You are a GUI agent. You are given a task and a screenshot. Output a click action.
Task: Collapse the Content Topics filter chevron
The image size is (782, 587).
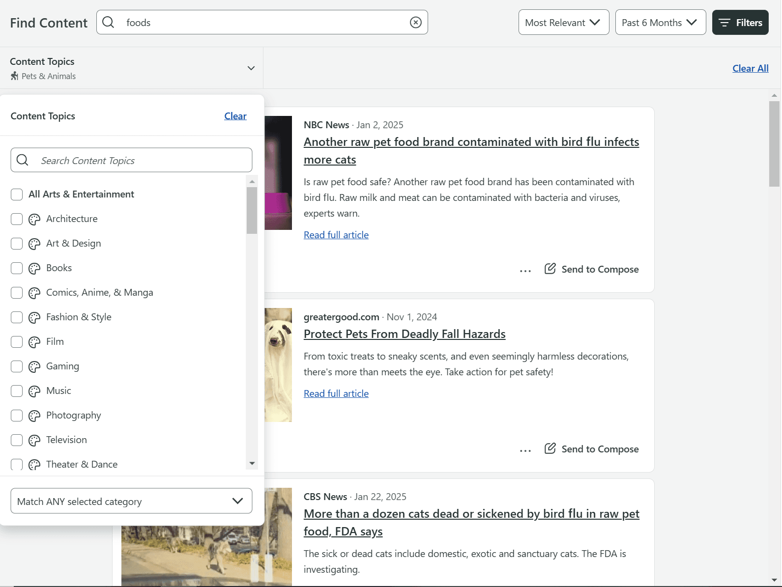click(x=251, y=68)
